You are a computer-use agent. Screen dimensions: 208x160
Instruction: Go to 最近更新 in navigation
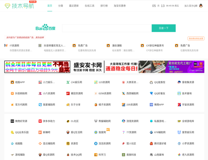click(x=74, y=6)
